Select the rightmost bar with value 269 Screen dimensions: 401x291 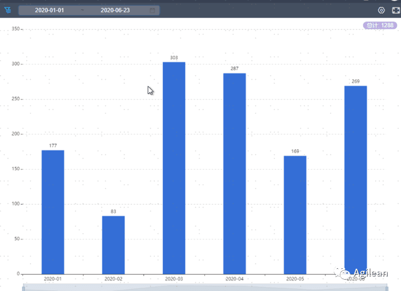356,180
